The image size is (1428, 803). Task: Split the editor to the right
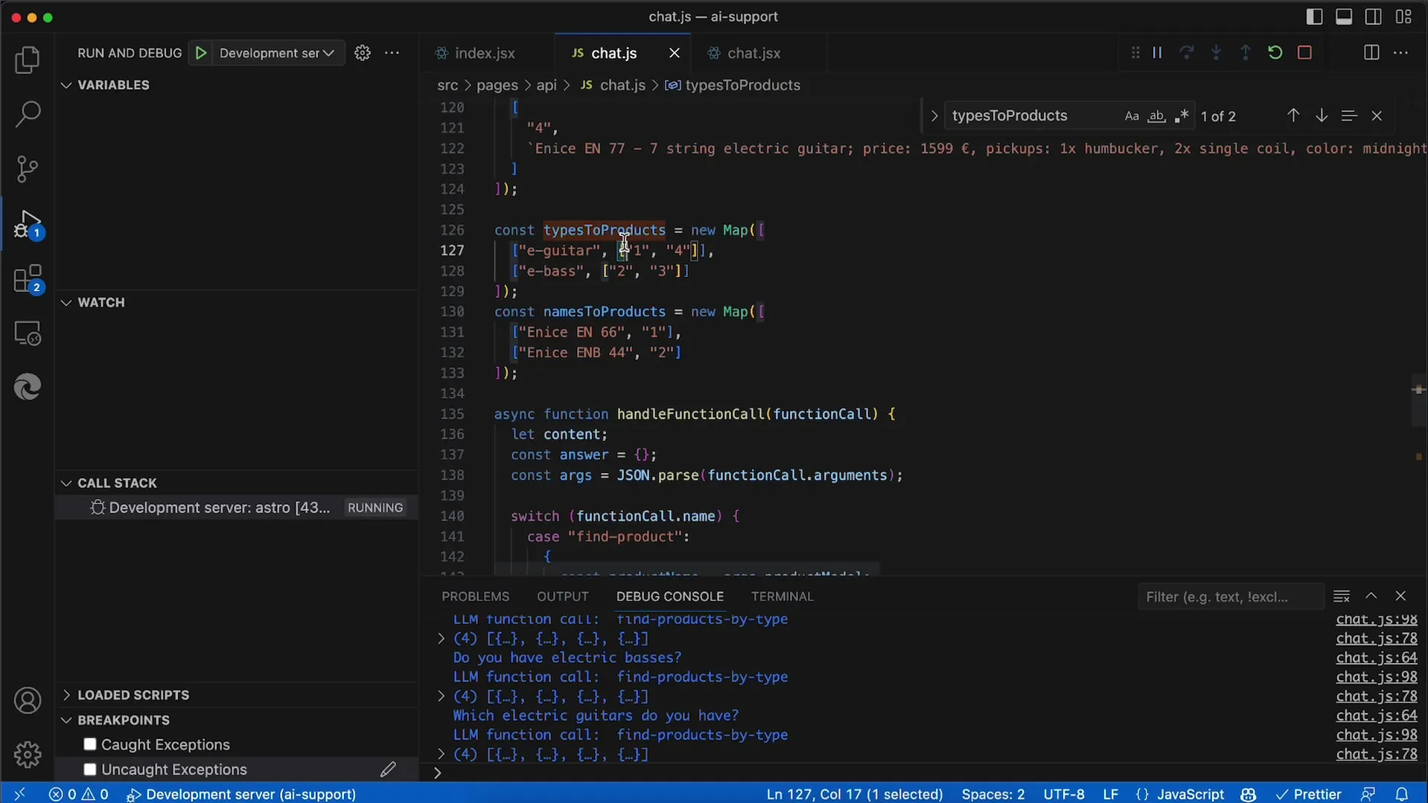coord(1371,53)
